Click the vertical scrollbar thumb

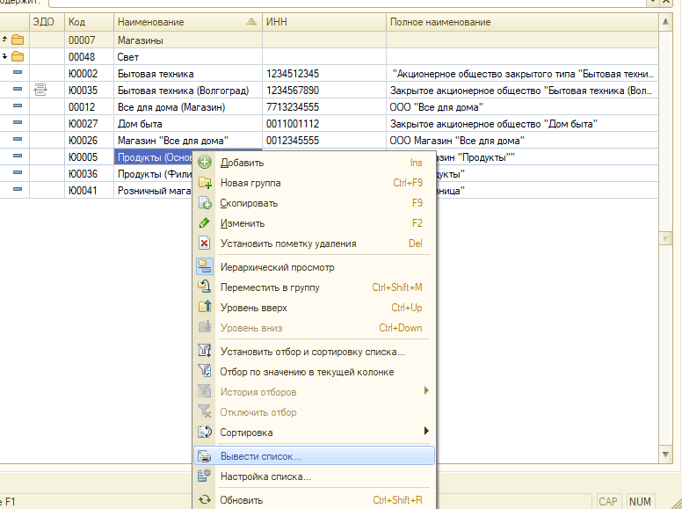click(665, 238)
